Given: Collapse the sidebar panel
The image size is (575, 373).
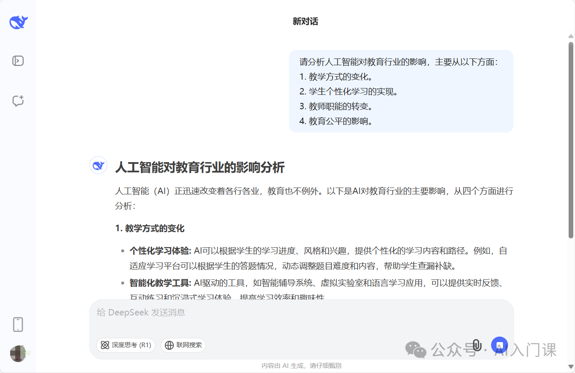Looking at the screenshot, I should (18, 61).
